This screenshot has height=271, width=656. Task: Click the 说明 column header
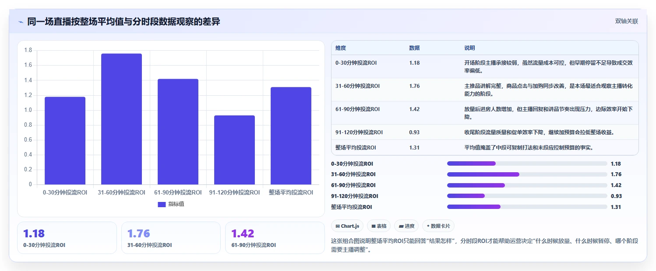coord(469,48)
